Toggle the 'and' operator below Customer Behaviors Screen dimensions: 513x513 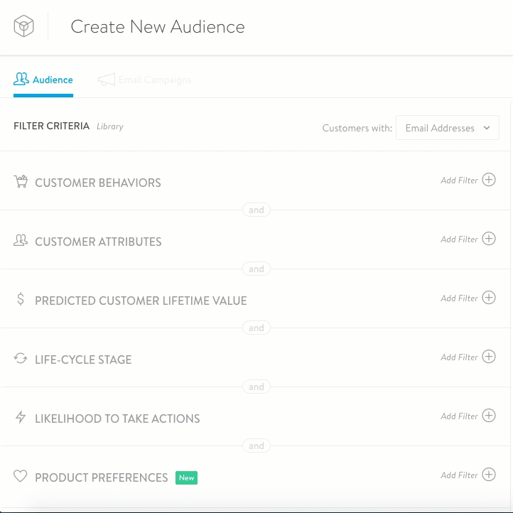pyautogui.click(x=256, y=210)
